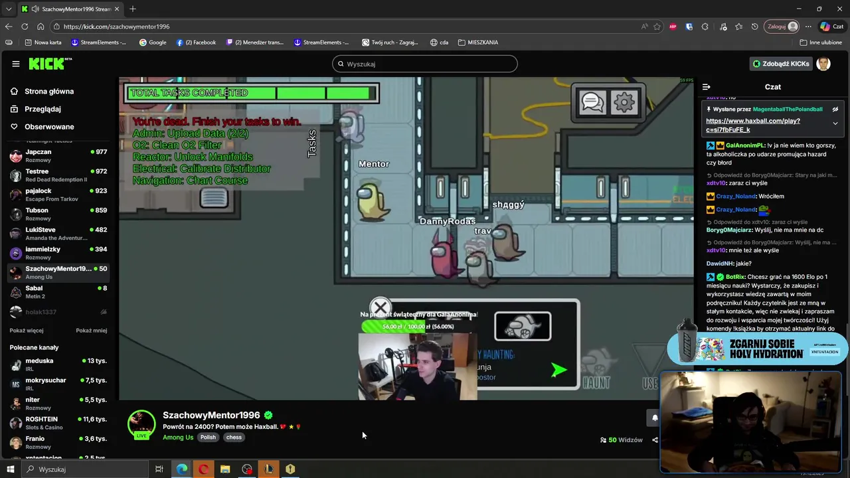850x478 pixels.
Task: Click the Windows Start button
Action: coord(11,469)
